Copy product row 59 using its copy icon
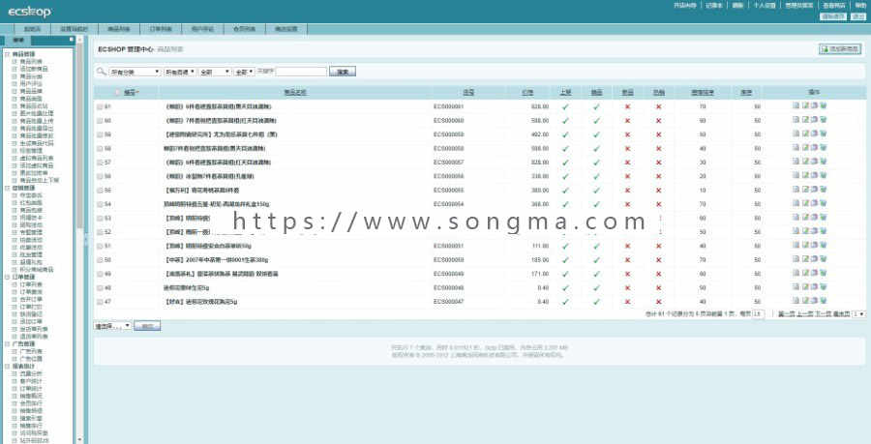871x444 pixels. point(814,133)
